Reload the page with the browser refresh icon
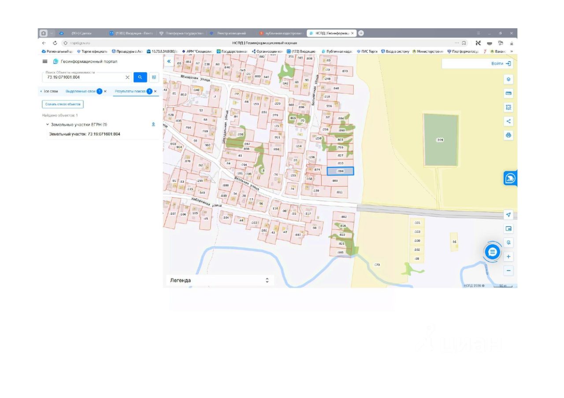The image size is (564, 398). (55, 43)
